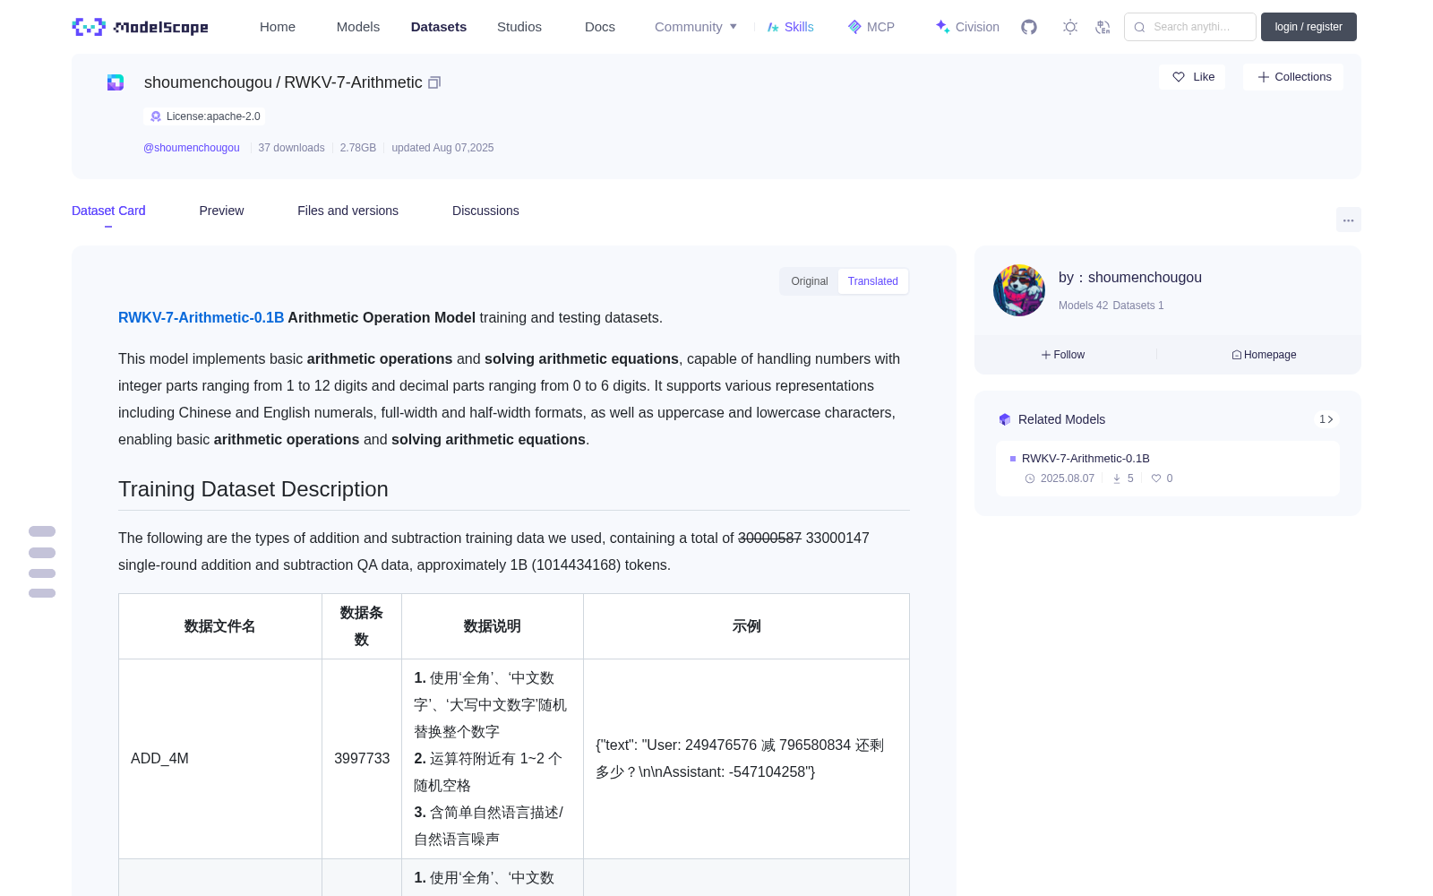
Task: Open the GitHub repository icon
Action: coord(1029,27)
